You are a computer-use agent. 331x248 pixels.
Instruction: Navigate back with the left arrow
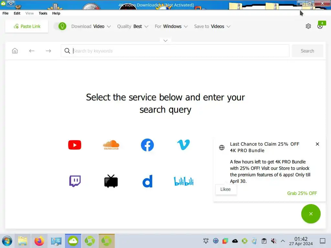click(x=32, y=51)
